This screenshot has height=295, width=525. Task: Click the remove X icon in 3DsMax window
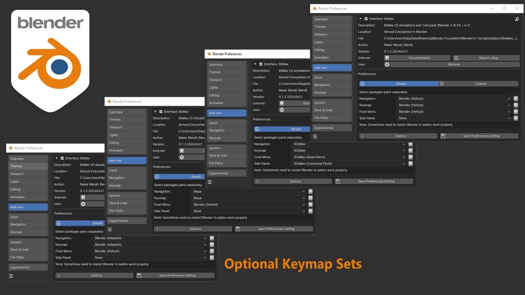coord(282,110)
